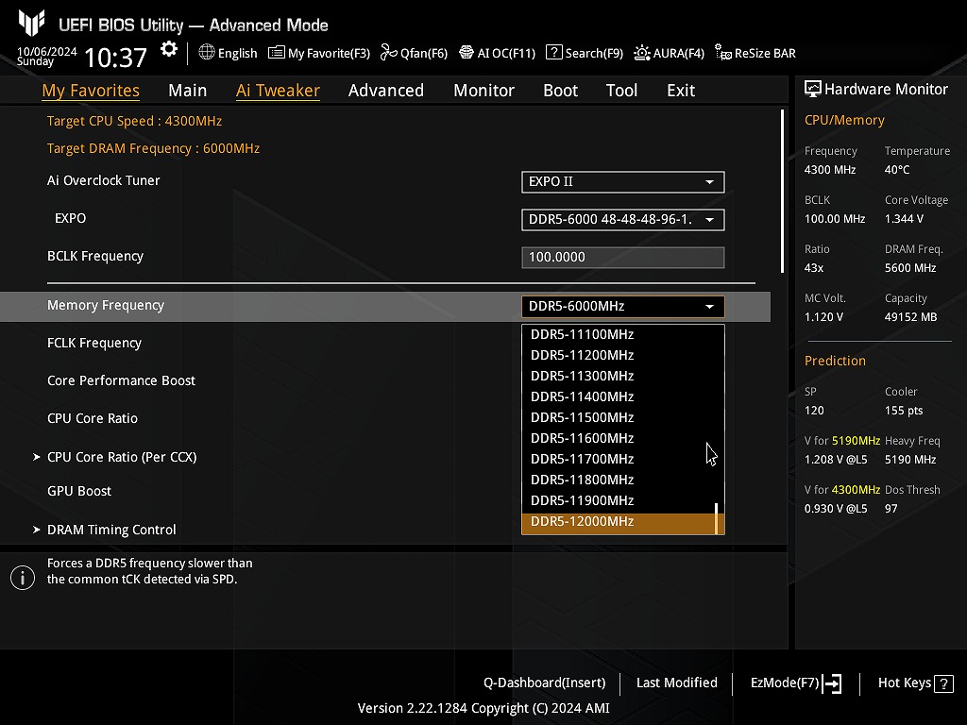
Task: Pick DDR5-11800MHz option
Action: point(618,480)
